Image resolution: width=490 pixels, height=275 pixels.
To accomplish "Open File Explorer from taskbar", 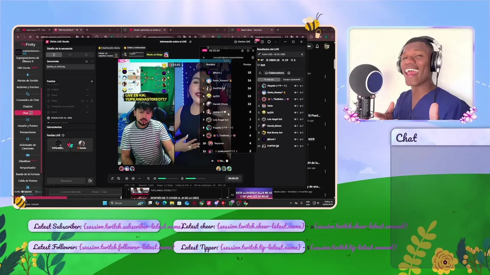I will click(x=172, y=203).
